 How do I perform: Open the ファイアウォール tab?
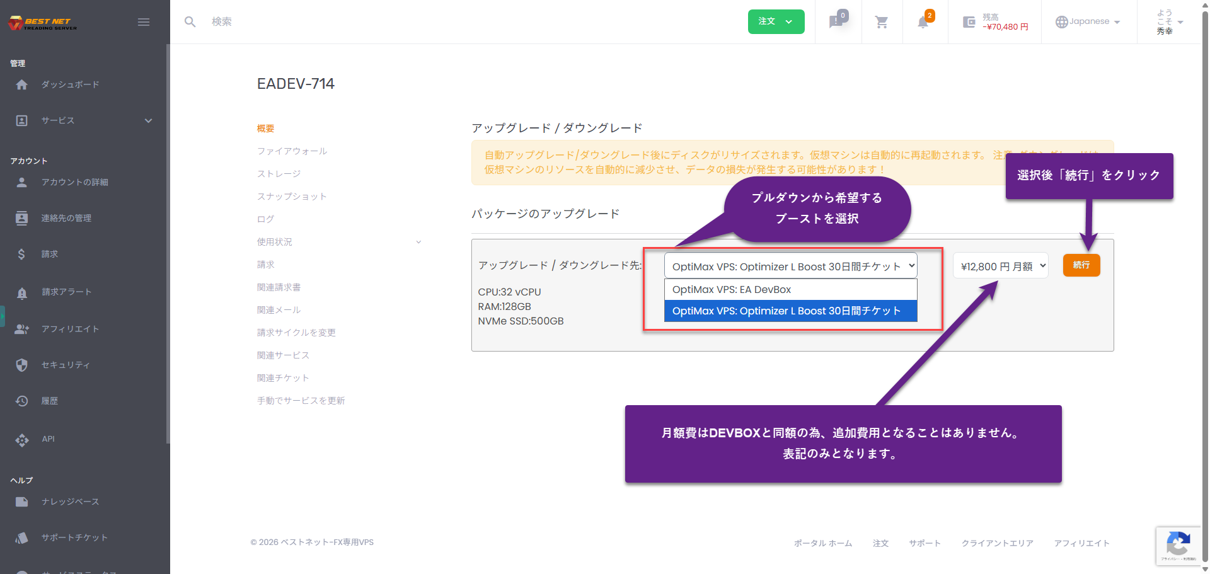[x=292, y=151]
